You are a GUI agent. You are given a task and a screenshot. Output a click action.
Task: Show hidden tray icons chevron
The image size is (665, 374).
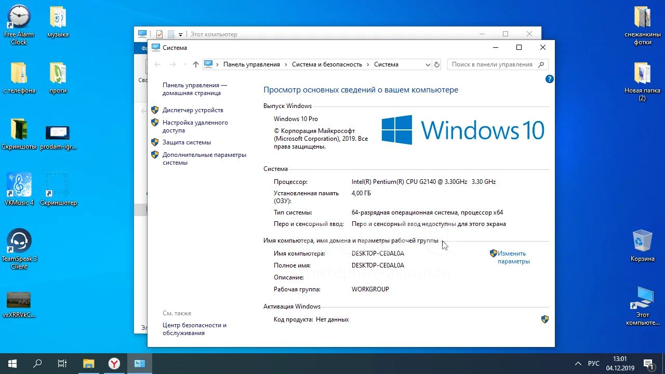(x=578, y=364)
